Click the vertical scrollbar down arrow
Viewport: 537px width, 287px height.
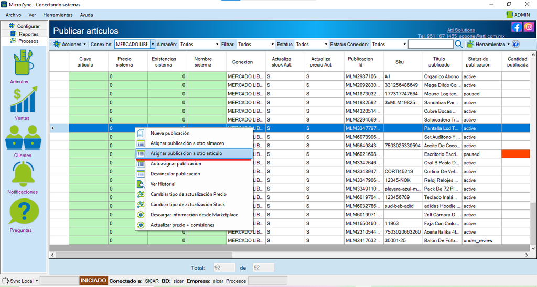(x=533, y=248)
